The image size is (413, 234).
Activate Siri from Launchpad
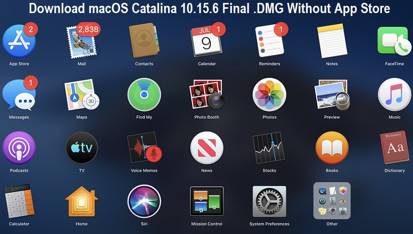pyautogui.click(x=144, y=202)
